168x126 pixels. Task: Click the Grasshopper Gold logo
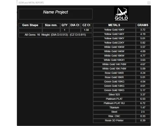[x=121, y=14]
